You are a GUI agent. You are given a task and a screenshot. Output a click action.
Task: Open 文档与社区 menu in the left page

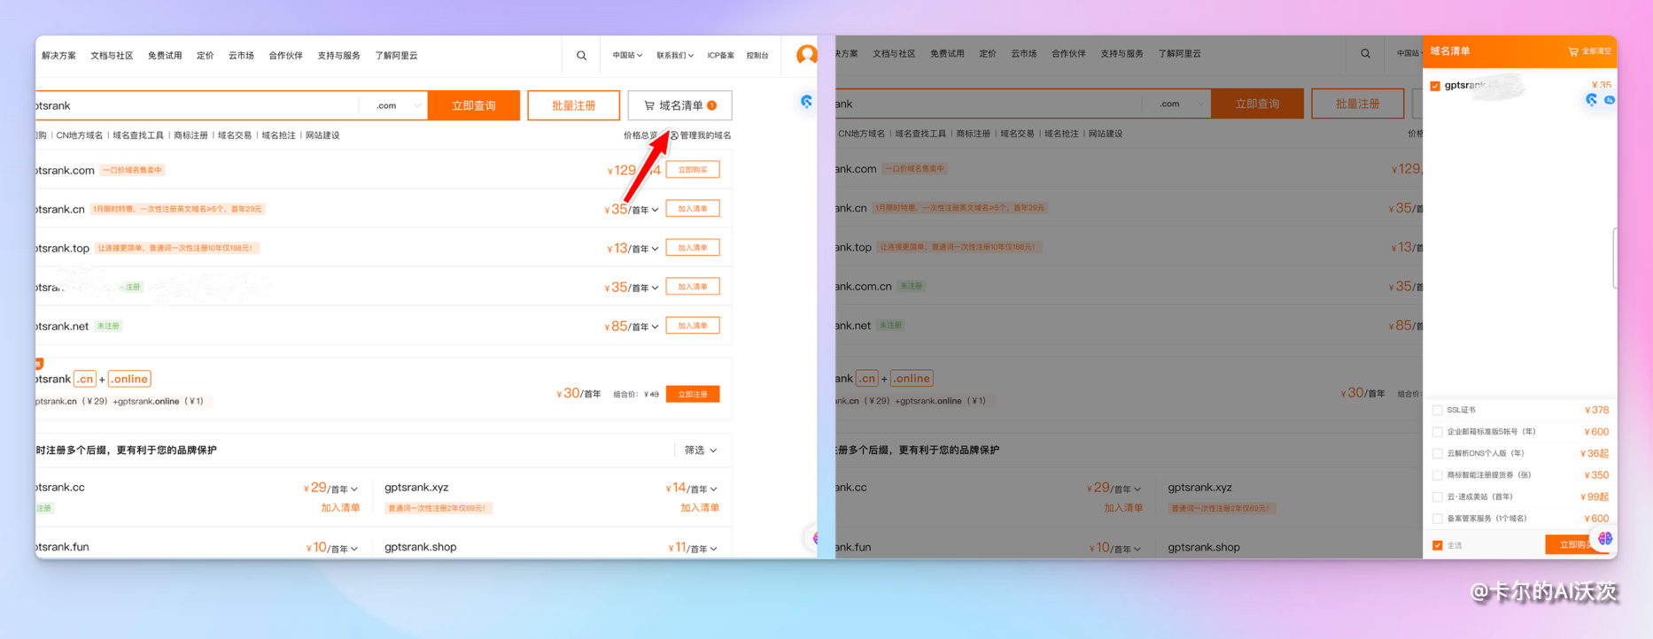(x=112, y=55)
